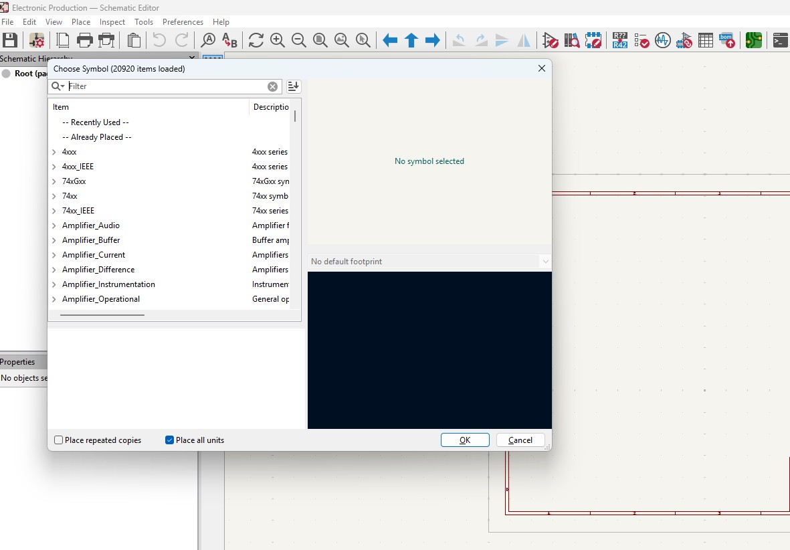This screenshot has height=550, width=790.
Task: Expand the Amplifier_Audio library
Action: pyautogui.click(x=54, y=225)
